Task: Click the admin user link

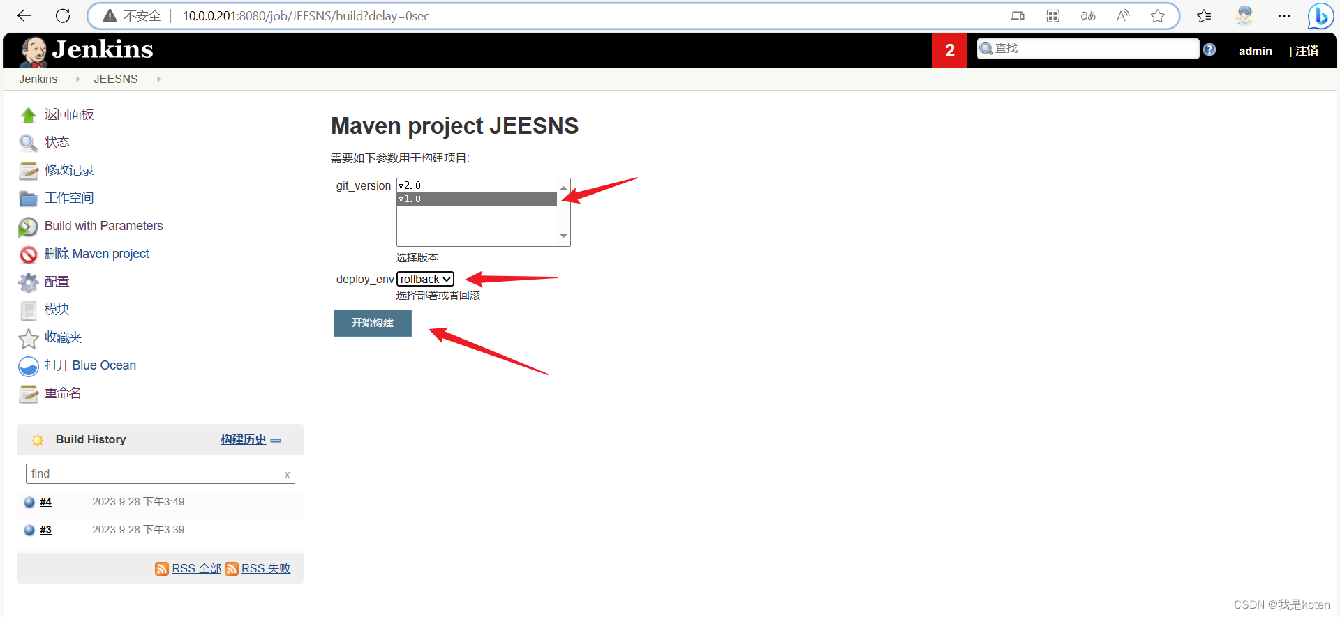Action: pos(1255,51)
